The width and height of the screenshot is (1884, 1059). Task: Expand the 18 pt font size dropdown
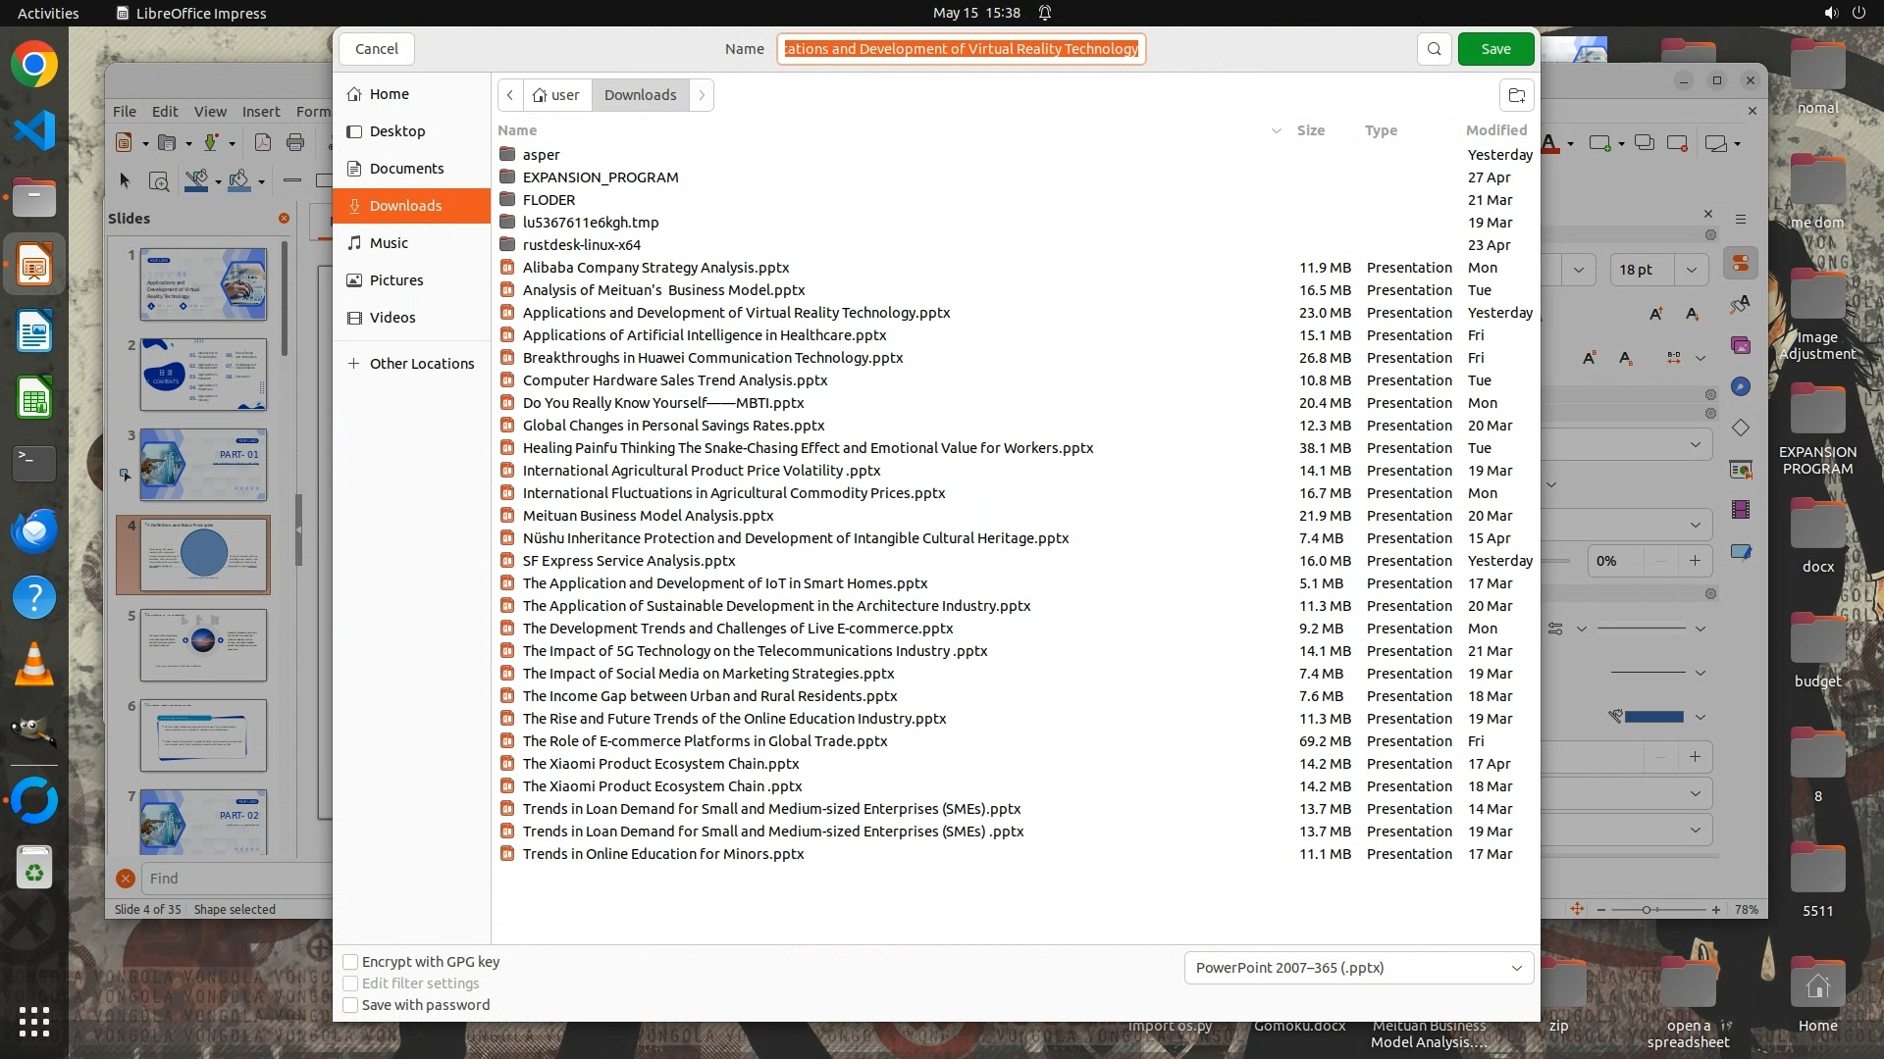coord(1692,270)
